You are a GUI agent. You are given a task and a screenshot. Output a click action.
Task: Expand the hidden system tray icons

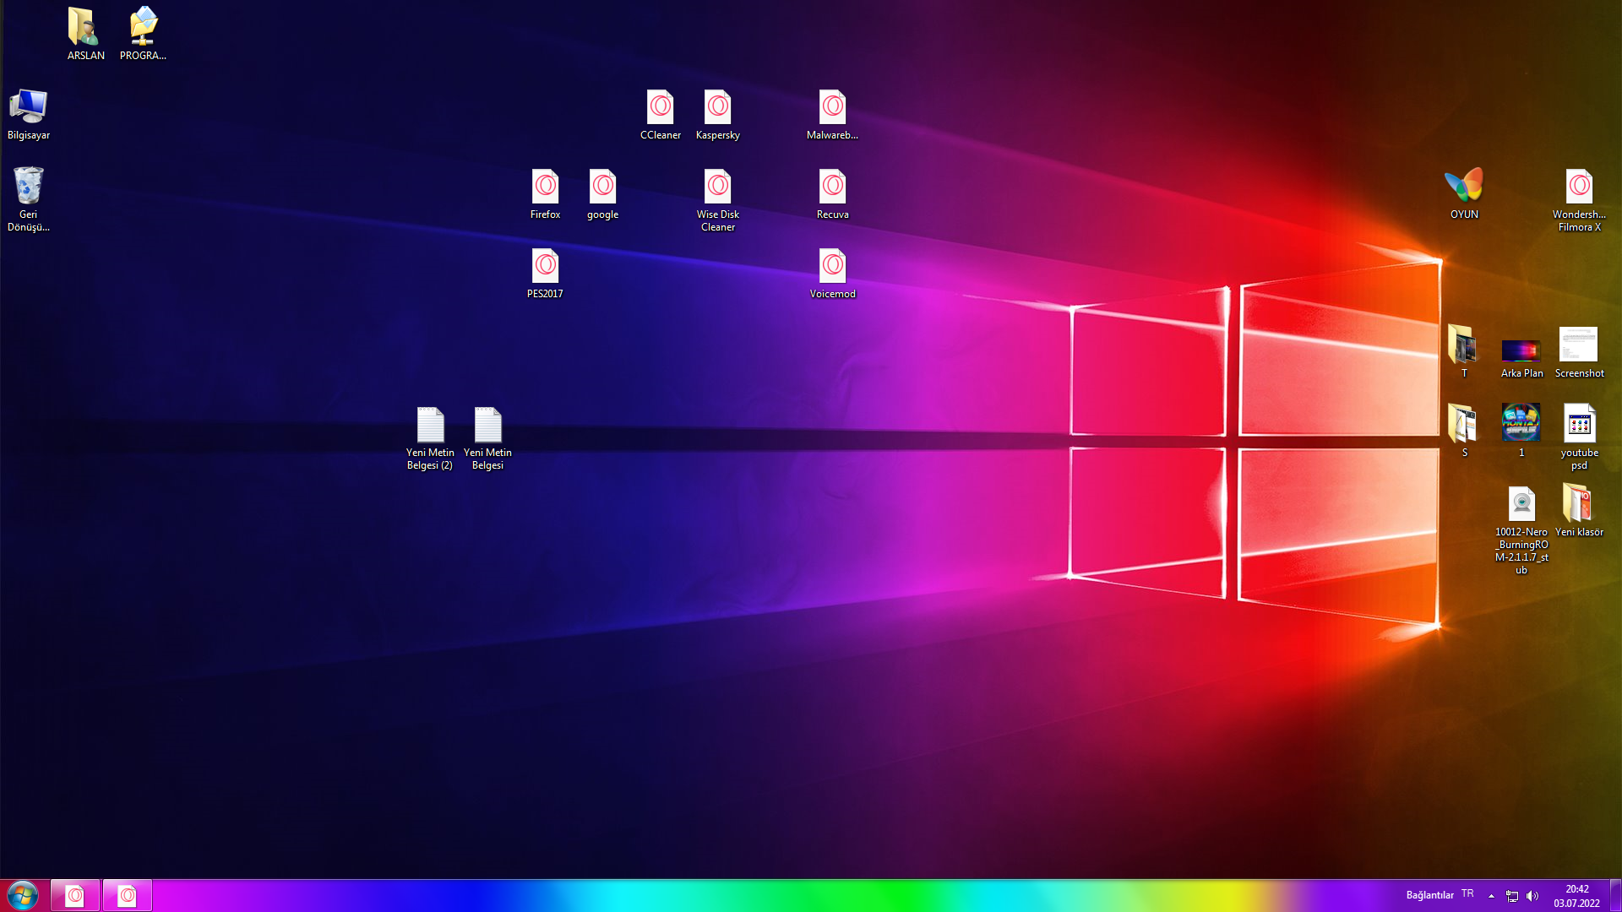tap(1491, 894)
